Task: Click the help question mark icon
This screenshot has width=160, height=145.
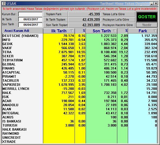Action: click(4, 4)
